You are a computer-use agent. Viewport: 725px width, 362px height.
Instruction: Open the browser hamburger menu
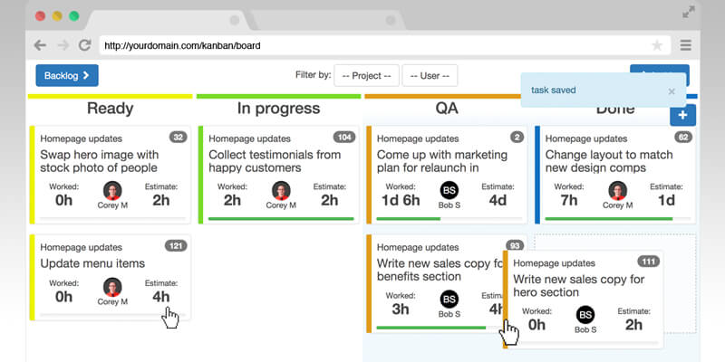(x=686, y=45)
